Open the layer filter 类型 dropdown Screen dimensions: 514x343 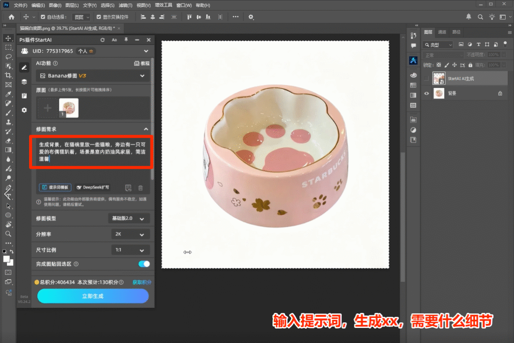438,45
